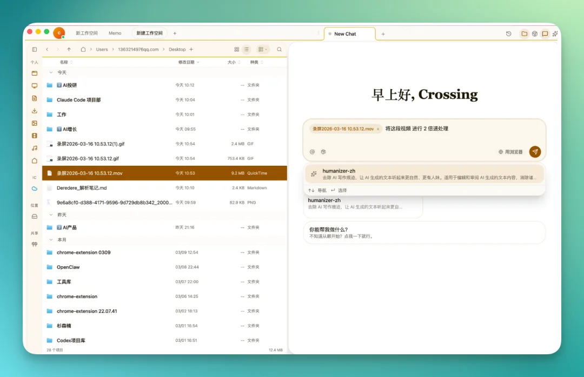Image resolution: width=584 pixels, height=377 pixels.
Task: Switch file browser to grid view
Action: pos(236,49)
